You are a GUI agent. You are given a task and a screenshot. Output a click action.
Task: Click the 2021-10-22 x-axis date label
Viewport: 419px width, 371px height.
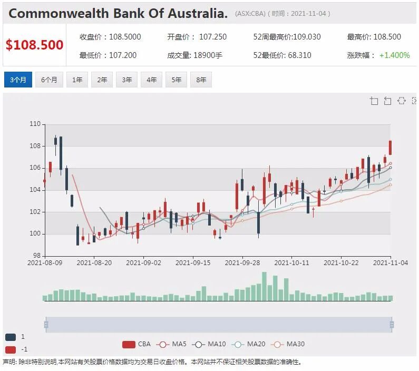coord(341,263)
